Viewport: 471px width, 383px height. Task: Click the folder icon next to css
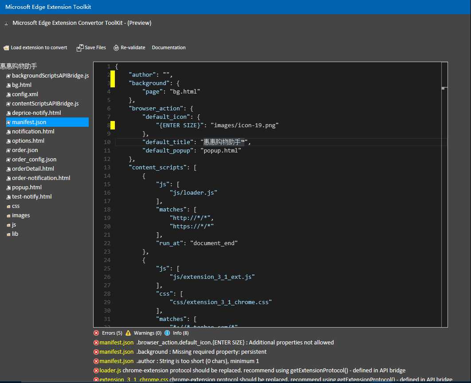[x=8, y=207]
